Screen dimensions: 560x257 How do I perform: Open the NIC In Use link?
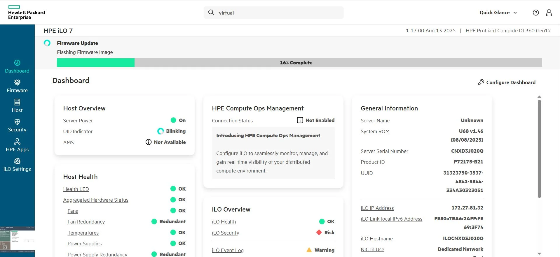pyautogui.click(x=372, y=249)
